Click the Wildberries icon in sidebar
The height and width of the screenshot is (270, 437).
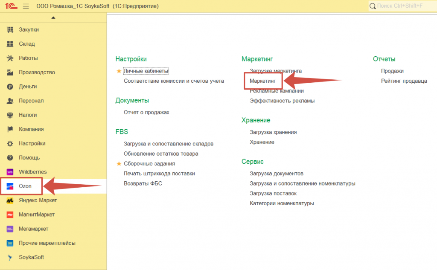(11, 172)
